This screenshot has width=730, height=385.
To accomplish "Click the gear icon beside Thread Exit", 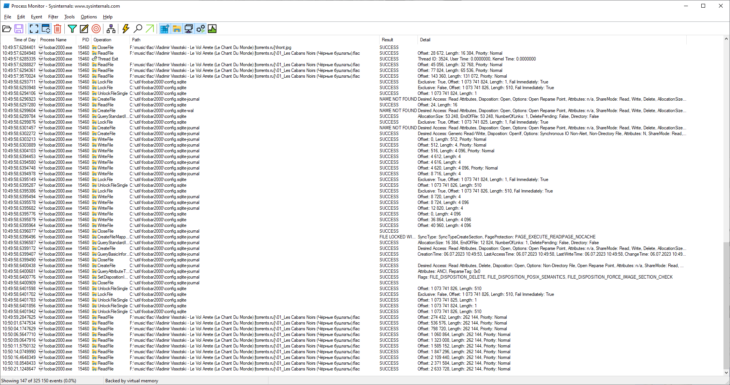I will coord(94,59).
